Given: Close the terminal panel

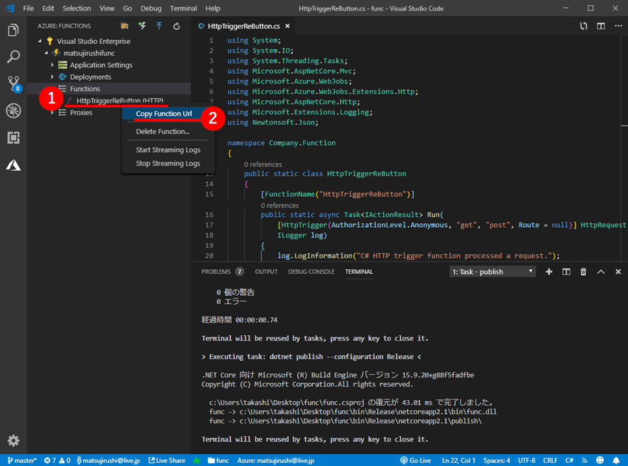Looking at the screenshot, I should (x=618, y=272).
